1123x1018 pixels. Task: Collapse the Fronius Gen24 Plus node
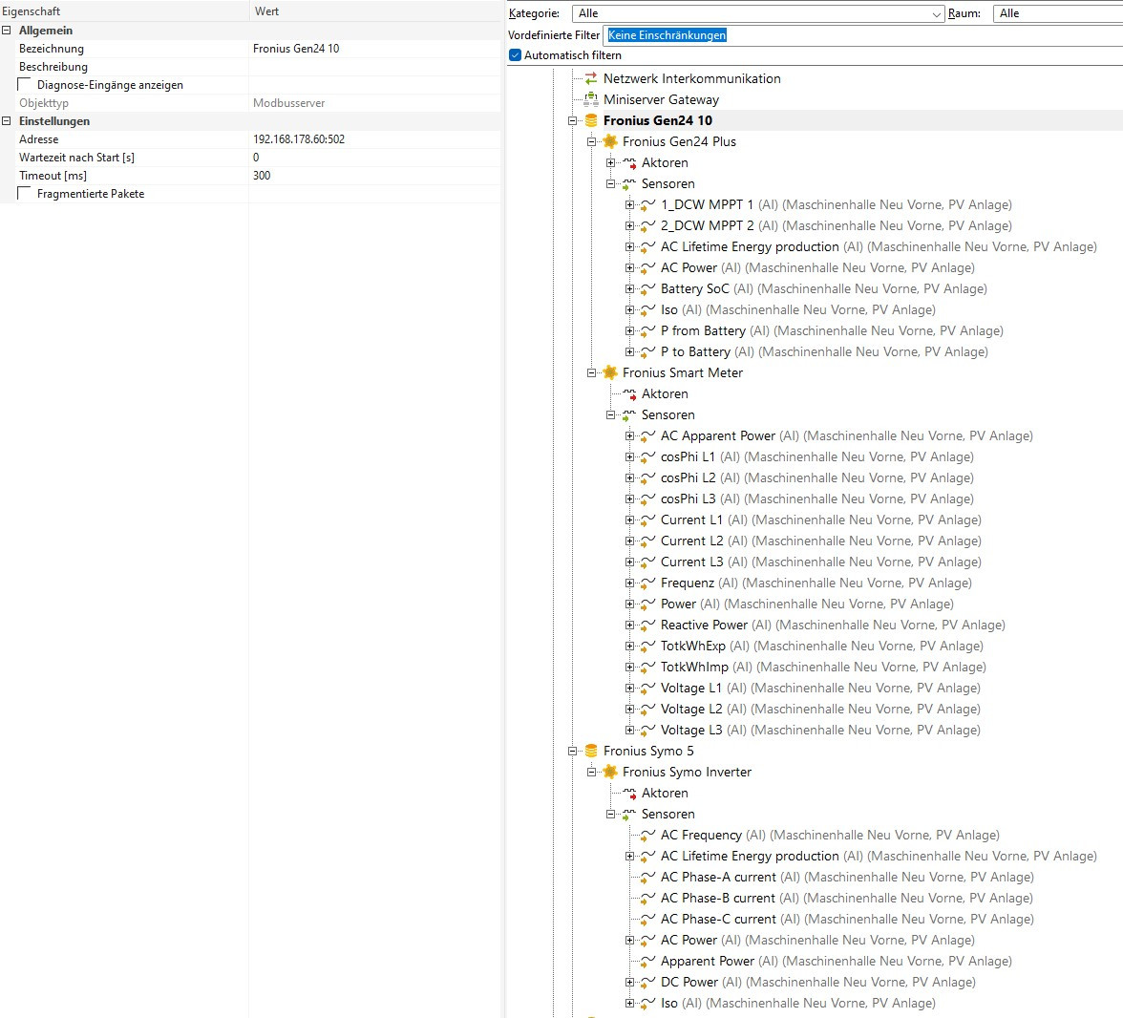coord(592,142)
